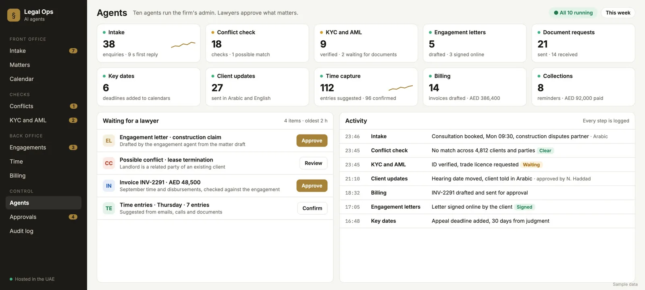Open the Document requests agent card
This screenshot has height=290, width=645.
583,43
